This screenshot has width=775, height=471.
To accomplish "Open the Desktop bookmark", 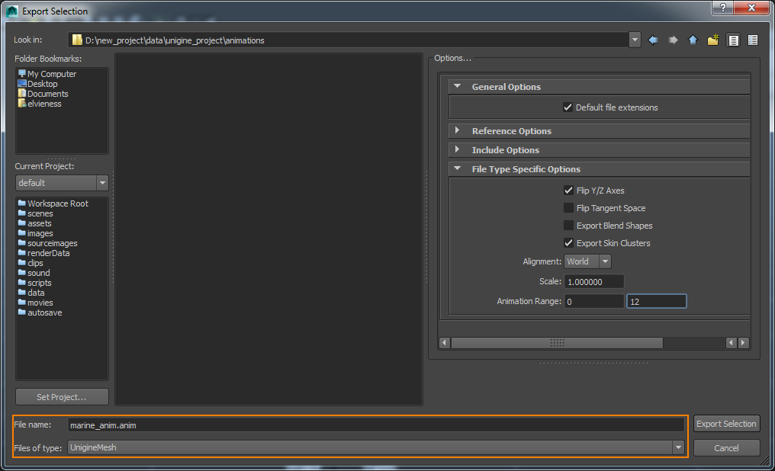I will tap(42, 84).
